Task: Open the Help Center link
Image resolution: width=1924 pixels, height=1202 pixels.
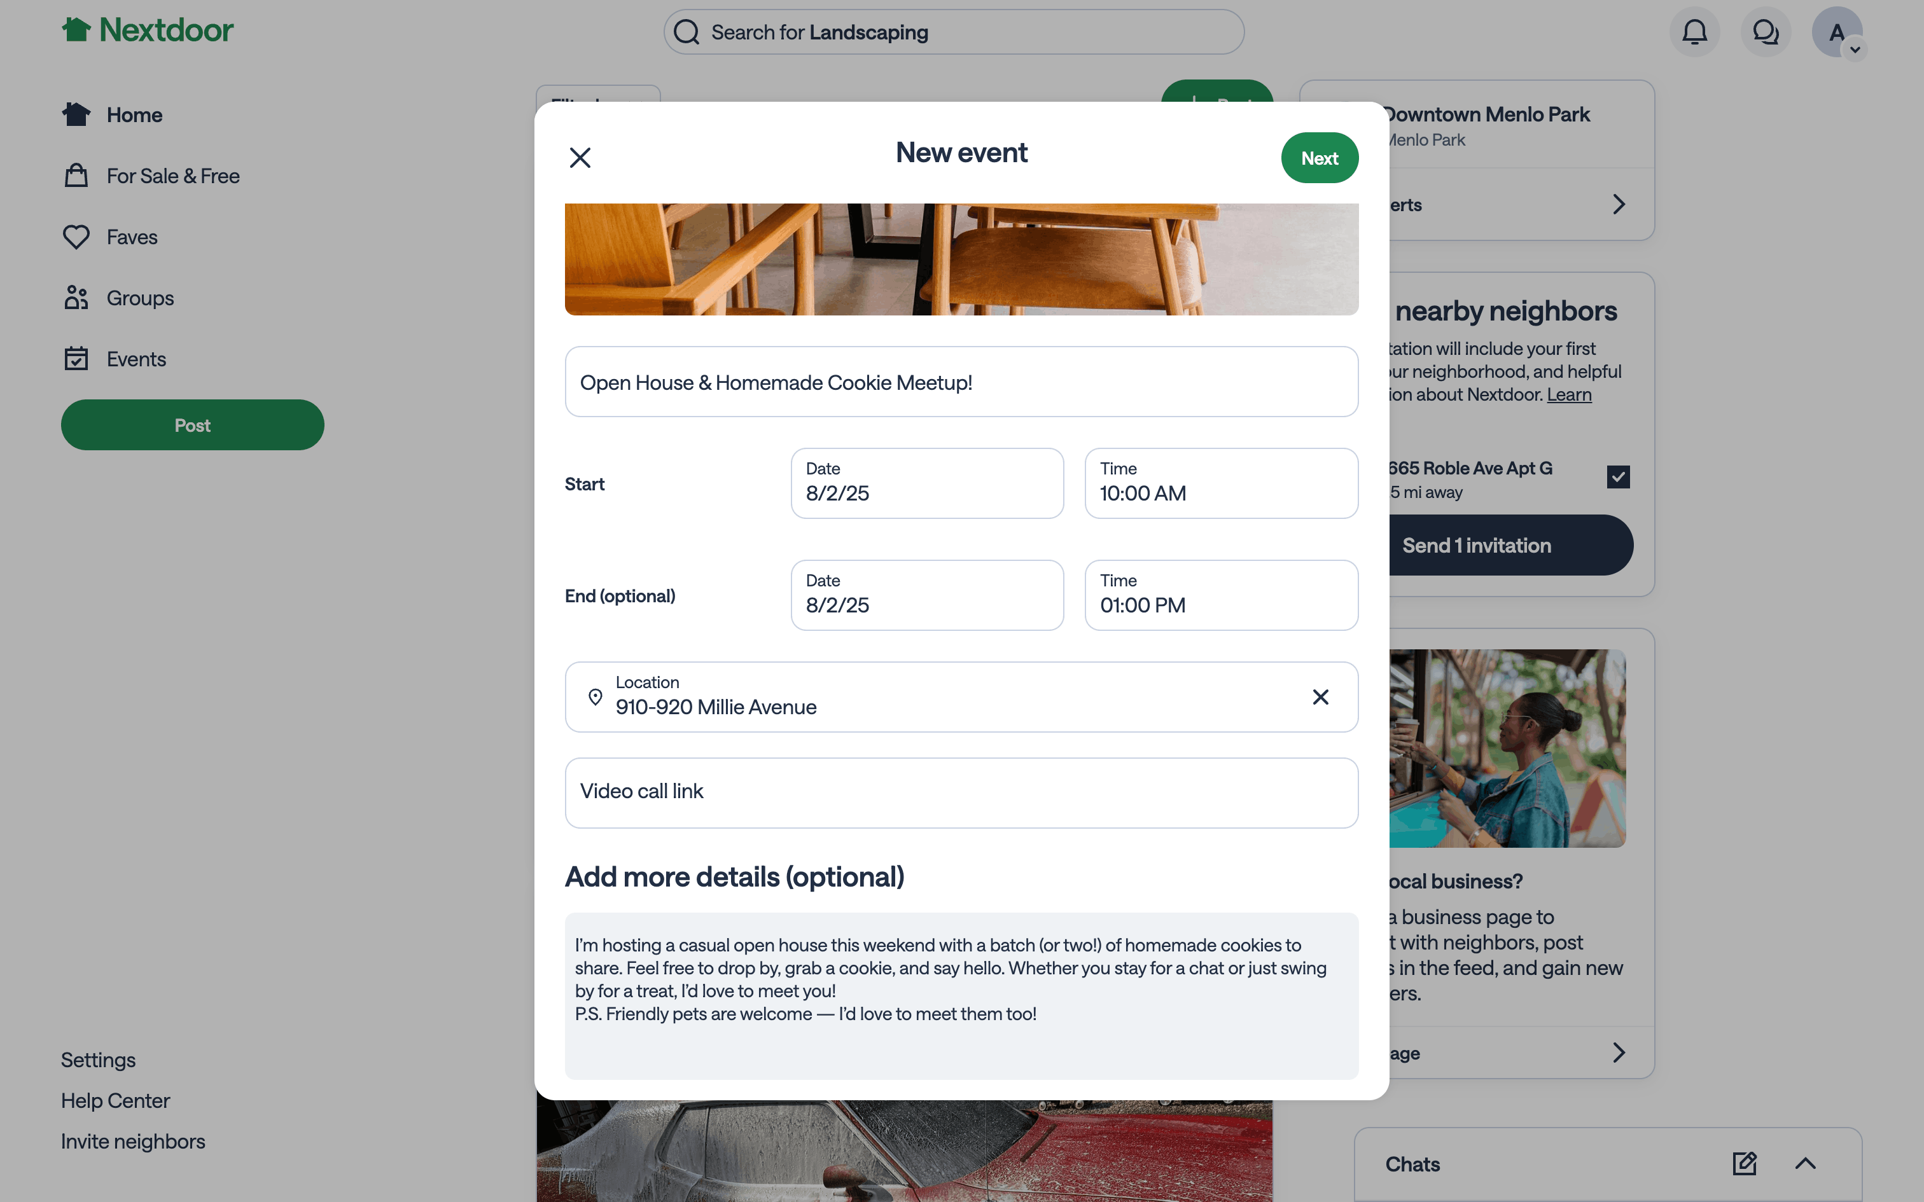Action: 115,1101
